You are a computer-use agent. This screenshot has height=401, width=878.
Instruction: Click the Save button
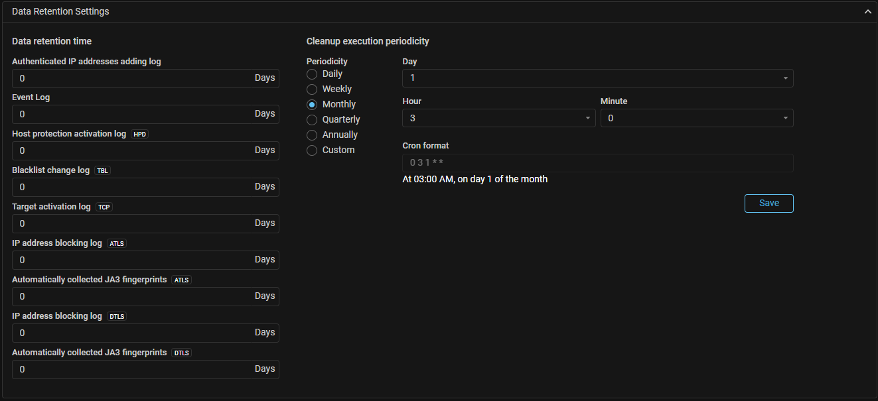(x=768, y=203)
